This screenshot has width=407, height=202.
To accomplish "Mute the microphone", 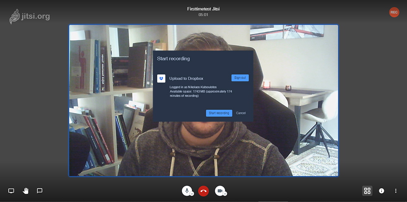I will pyautogui.click(x=187, y=191).
